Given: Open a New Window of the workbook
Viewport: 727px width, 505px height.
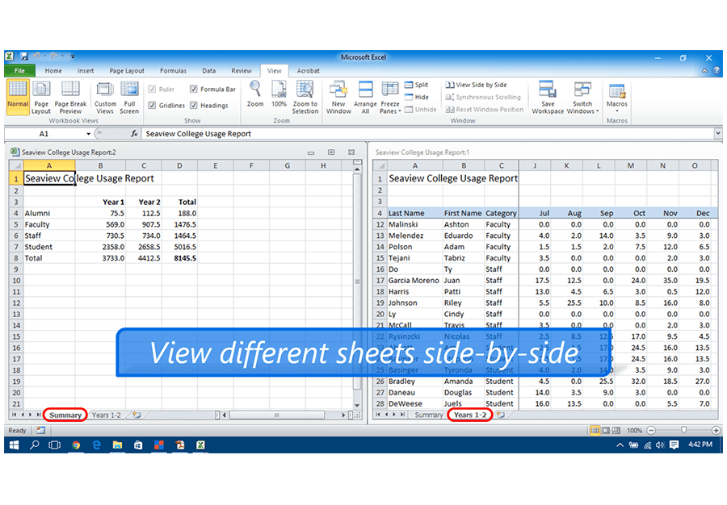Looking at the screenshot, I should (x=338, y=97).
